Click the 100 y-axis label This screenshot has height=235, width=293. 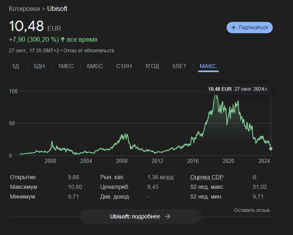(13, 91)
